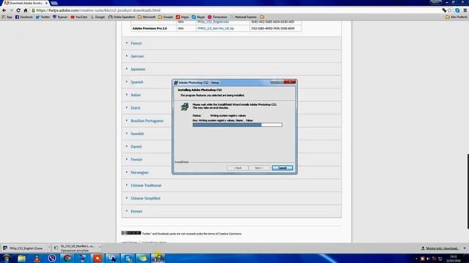
Task: Expand the Chinese Simplified section
Action: coord(232,198)
